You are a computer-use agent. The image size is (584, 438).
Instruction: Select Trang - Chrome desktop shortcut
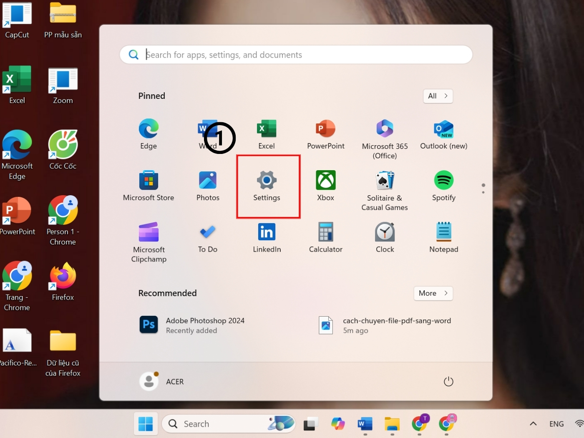point(17,286)
